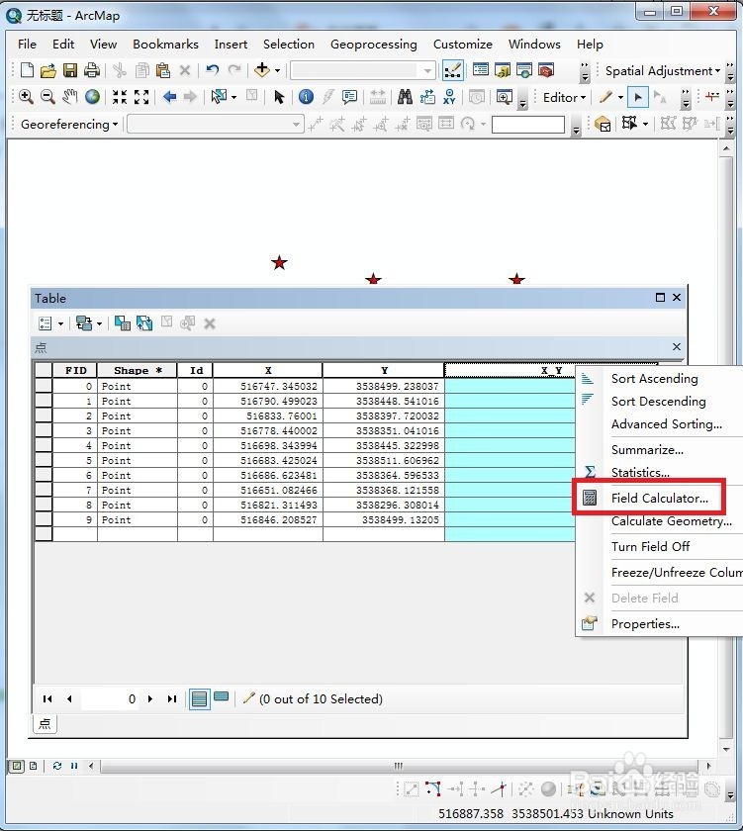Image resolution: width=743 pixels, height=831 pixels.
Task: Switch to data view at bottom left
Action: click(x=17, y=766)
